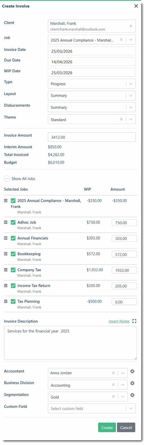This screenshot has height=445, width=146.
Task: Click the Insert Notes link
Action: point(119,321)
